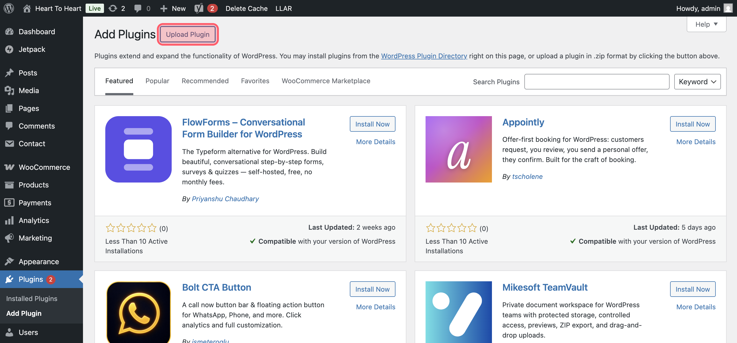Click the Posts pushpin icon

[x=9, y=73]
